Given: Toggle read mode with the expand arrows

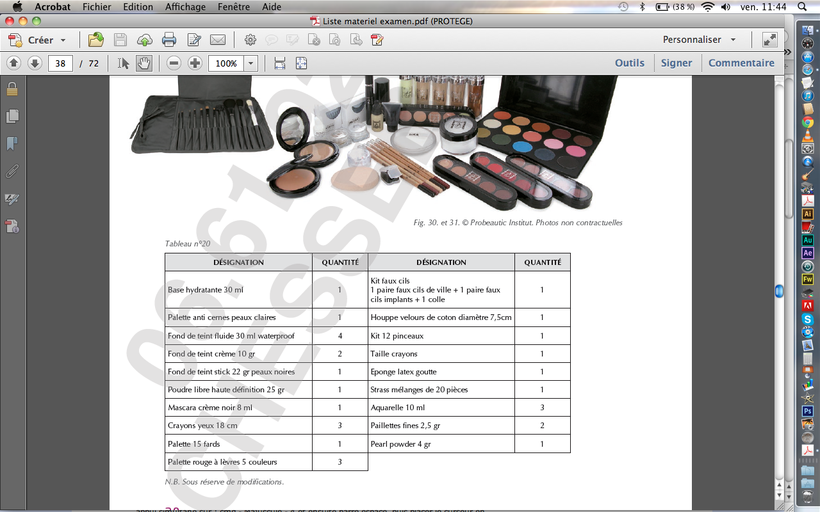Looking at the screenshot, I should (x=769, y=40).
